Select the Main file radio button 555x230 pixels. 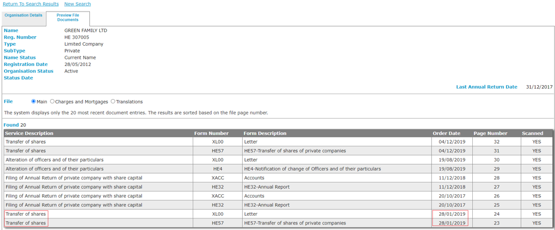pyautogui.click(x=34, y=101)
